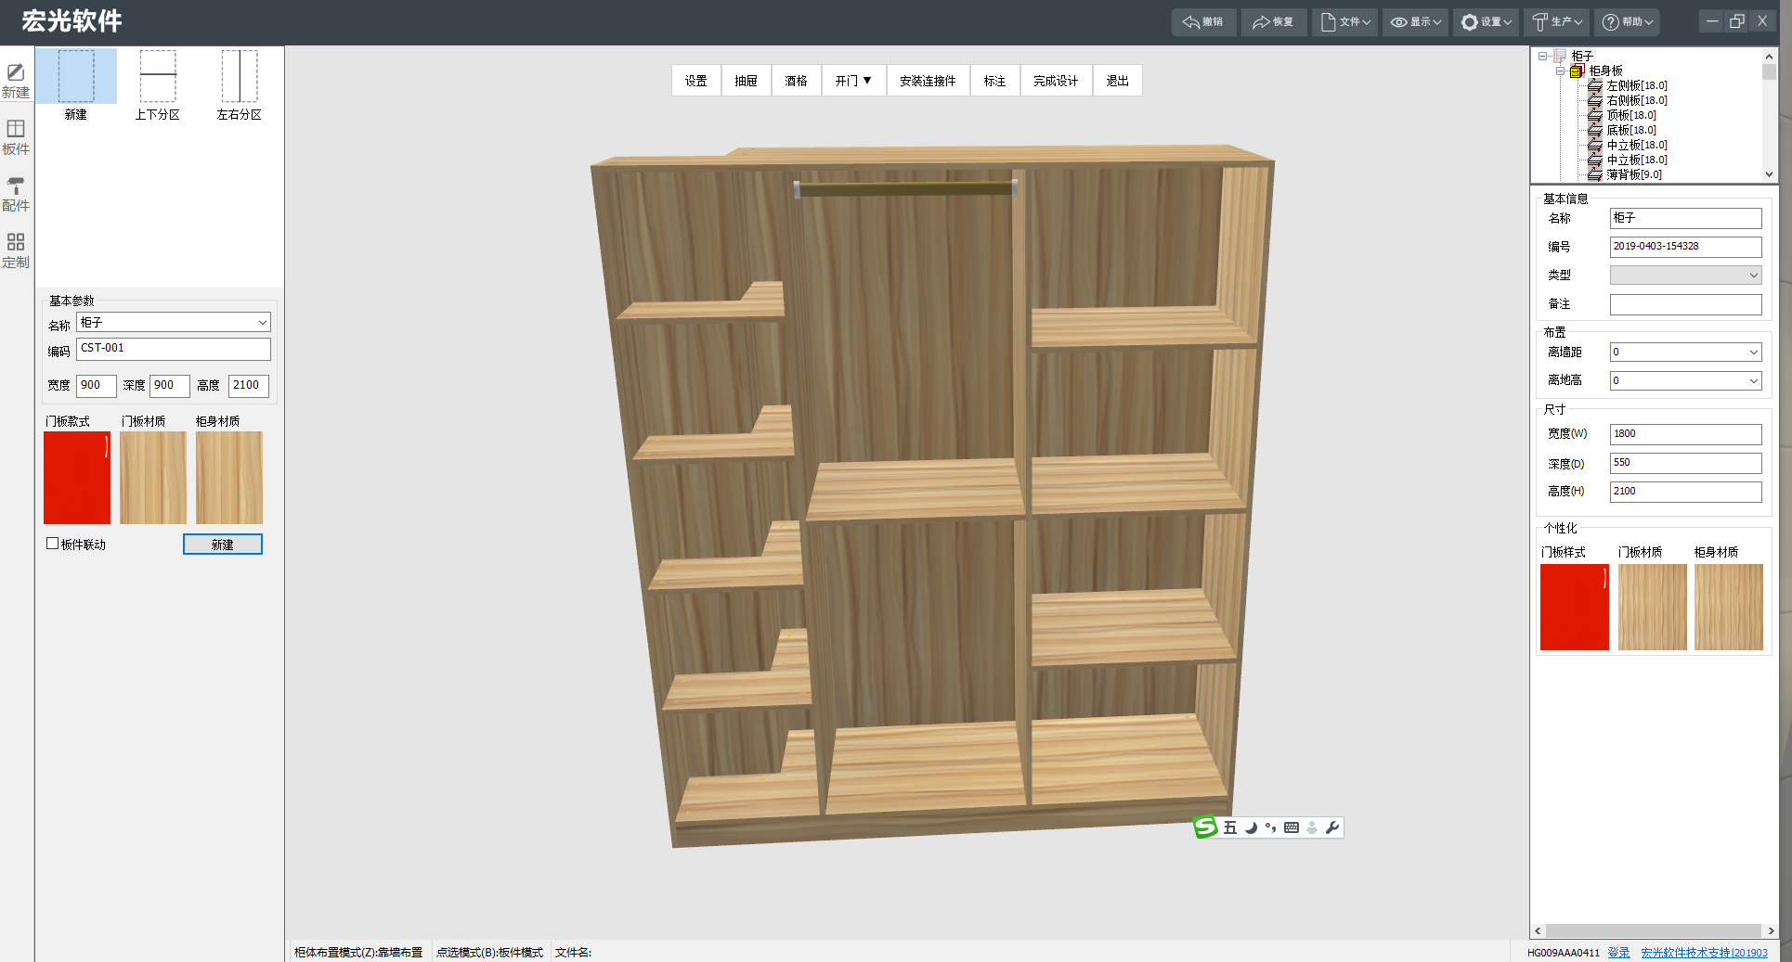This screenshot has width=1792, height=962.
Task: Select the red 门板样式 swatch
Action: pos(1575,607)
